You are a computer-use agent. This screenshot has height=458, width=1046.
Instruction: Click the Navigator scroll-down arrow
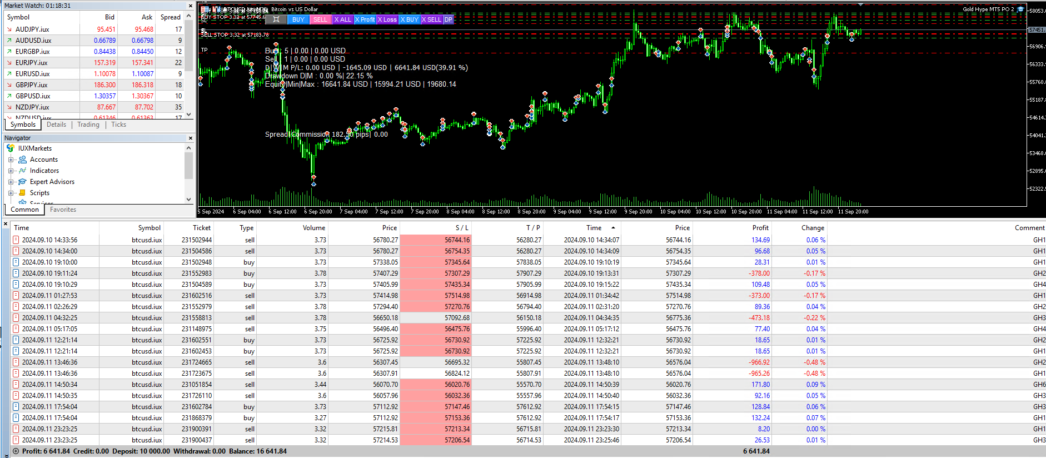tap(189, 199)
